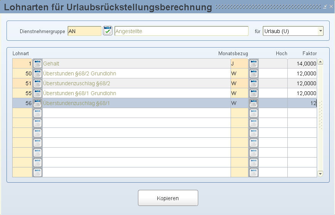Click the Hoch cell in row 50
The image size is (335, 215).
pos(273,73)
